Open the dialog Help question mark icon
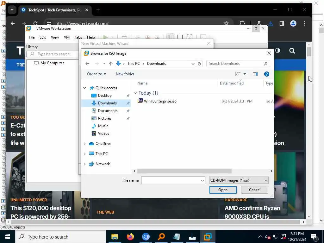 266,74
